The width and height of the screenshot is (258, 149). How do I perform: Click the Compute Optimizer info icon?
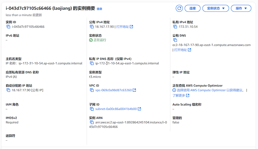(x=174, y=90)
